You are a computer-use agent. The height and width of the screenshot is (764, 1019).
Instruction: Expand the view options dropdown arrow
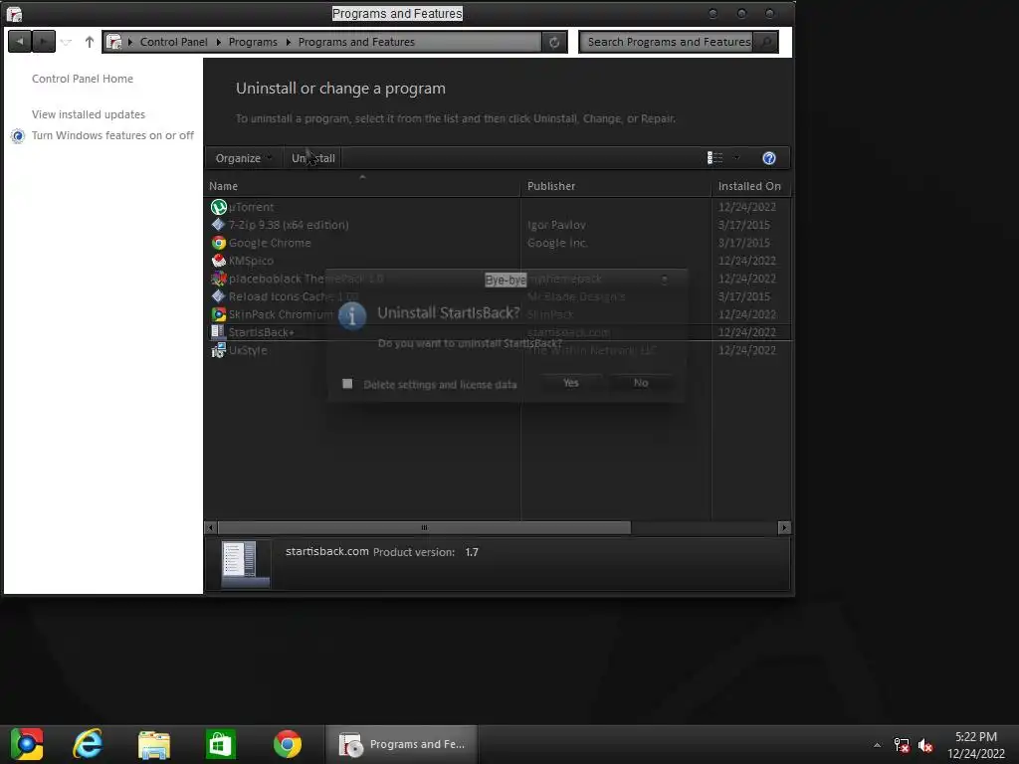(736, 158)
